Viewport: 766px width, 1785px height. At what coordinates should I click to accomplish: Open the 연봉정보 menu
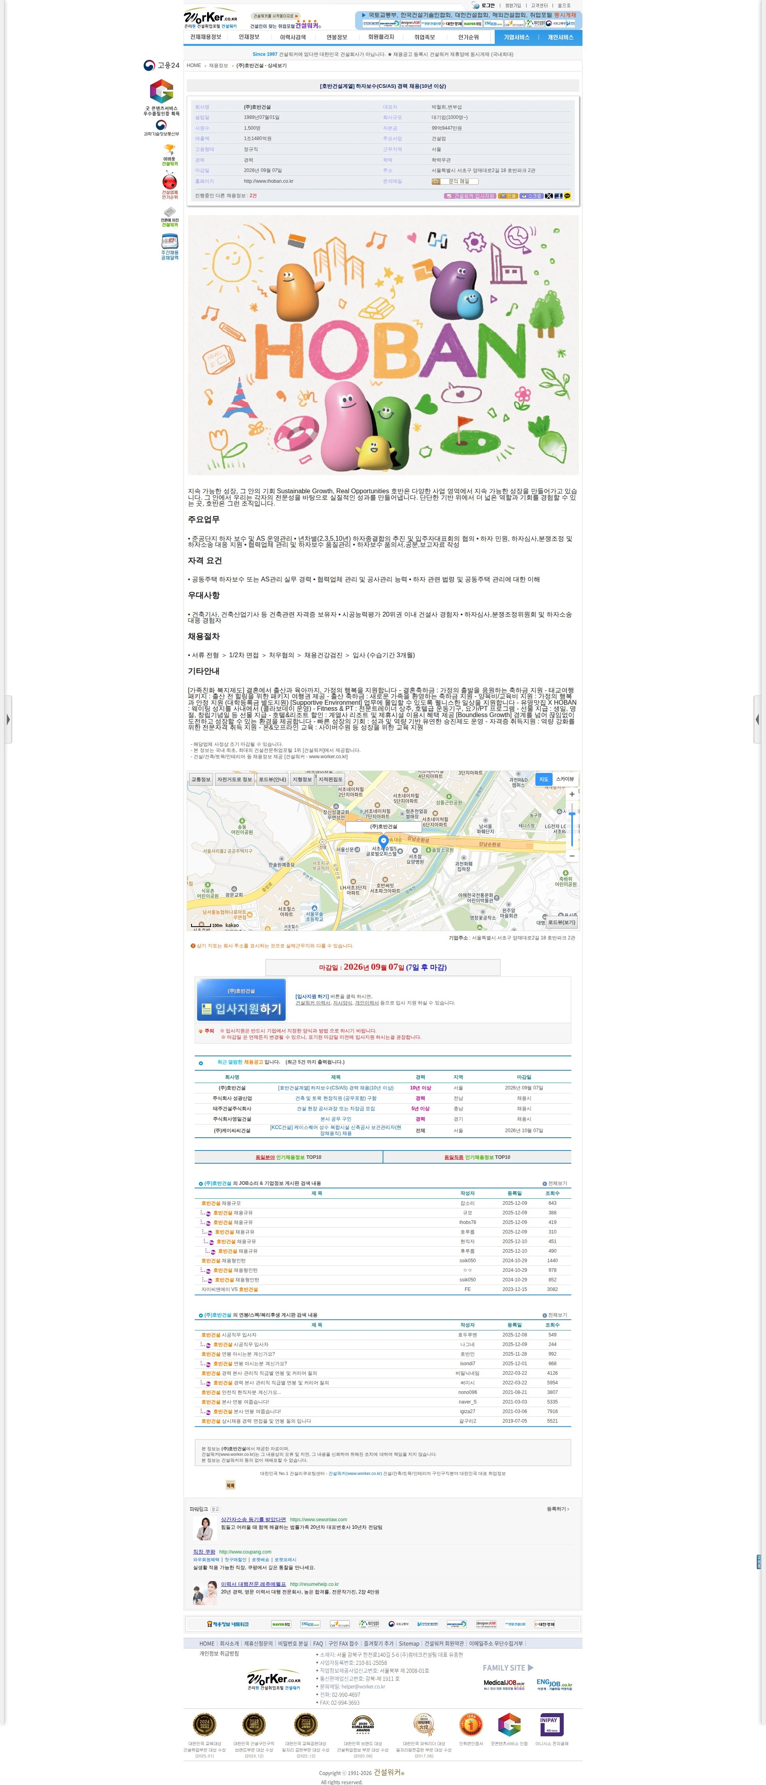pos(337,38)
